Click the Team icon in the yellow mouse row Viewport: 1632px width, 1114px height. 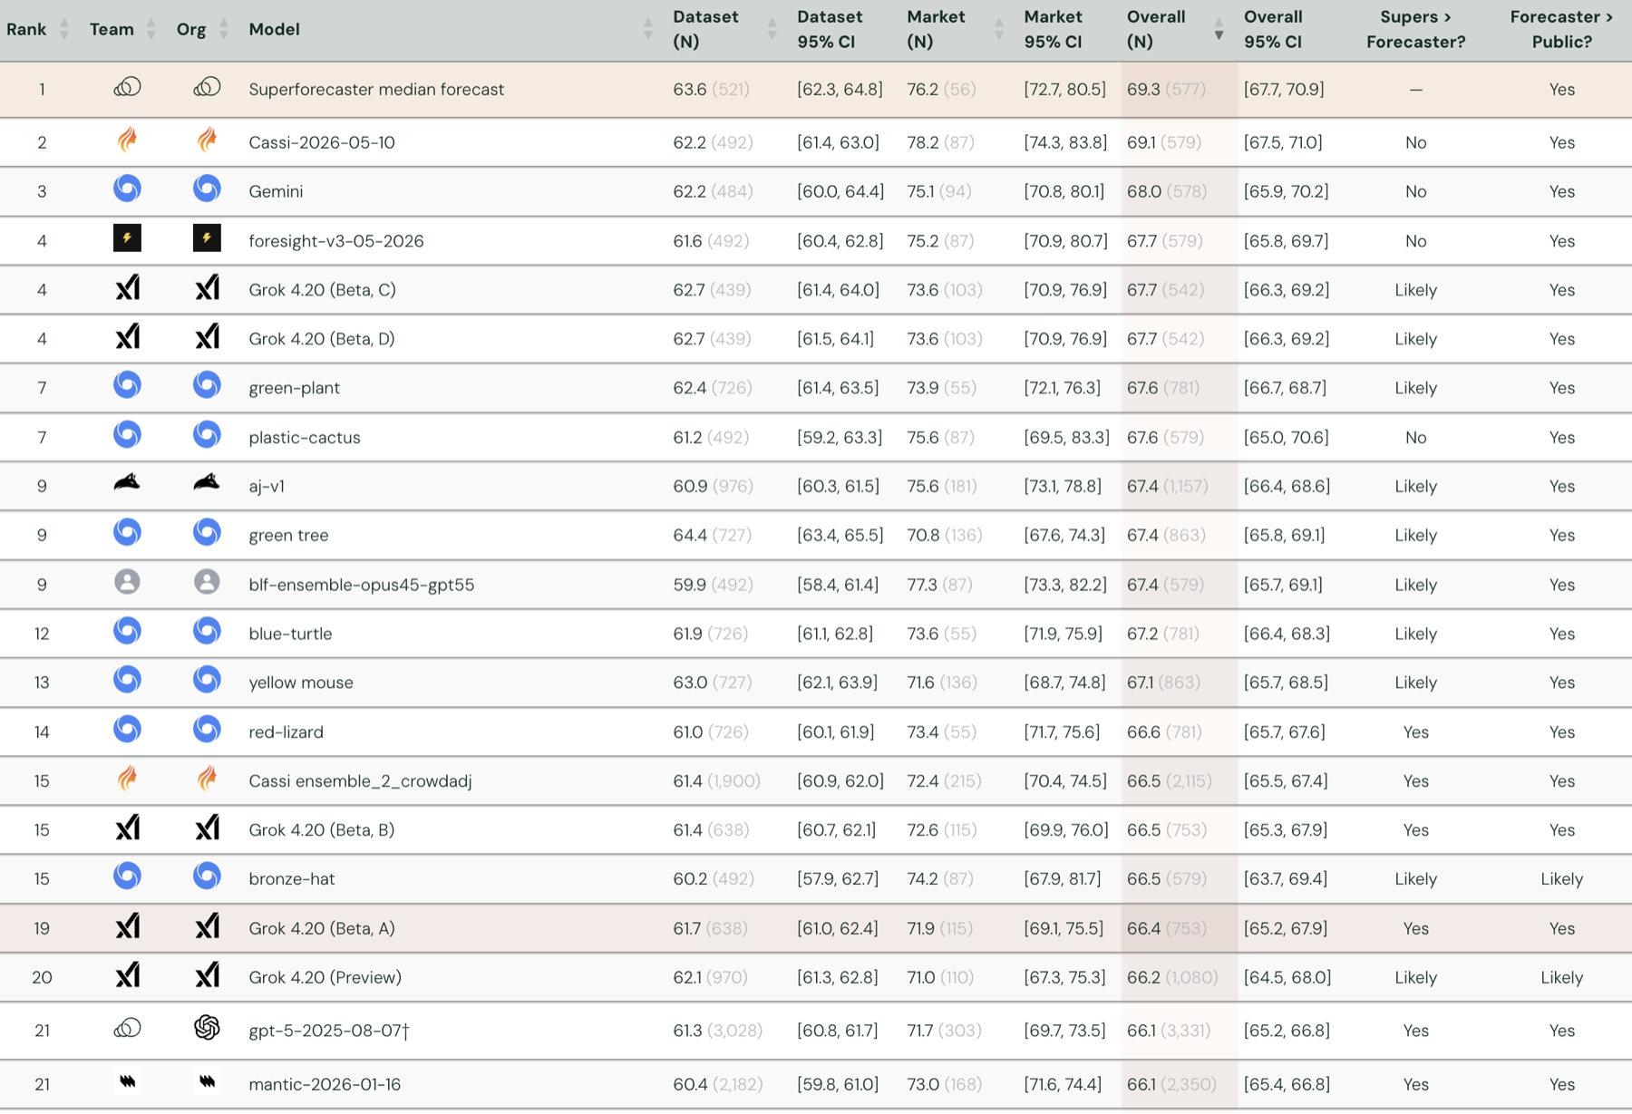pyautogui.click(x=127, y=680)
